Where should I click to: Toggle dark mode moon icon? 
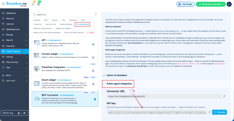coord(229,4)
